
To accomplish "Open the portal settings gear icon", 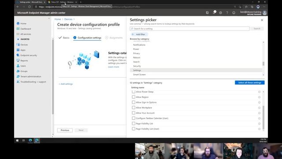I will pyautogui.click(x=220, y=13).
